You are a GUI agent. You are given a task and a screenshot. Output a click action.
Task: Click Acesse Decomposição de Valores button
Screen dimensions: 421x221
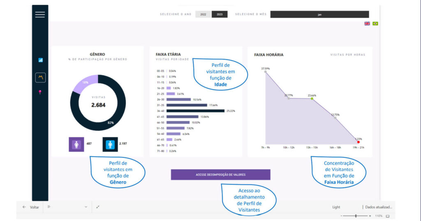tap(220, 174)
